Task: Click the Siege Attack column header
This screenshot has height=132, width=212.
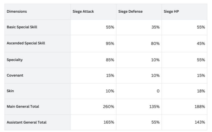Action: (83, 11)
